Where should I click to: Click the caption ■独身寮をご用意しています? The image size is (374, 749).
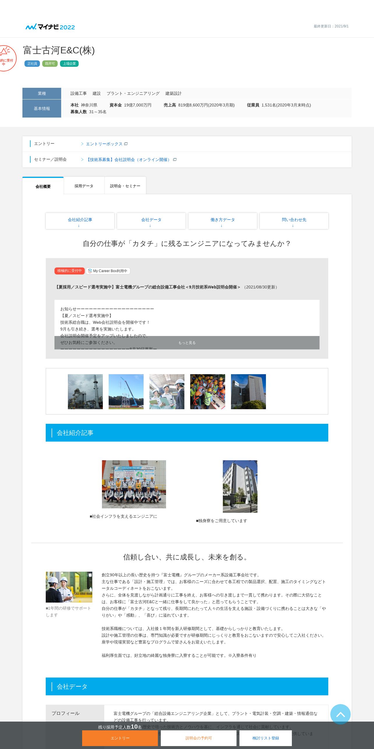(x=222, y=521)
